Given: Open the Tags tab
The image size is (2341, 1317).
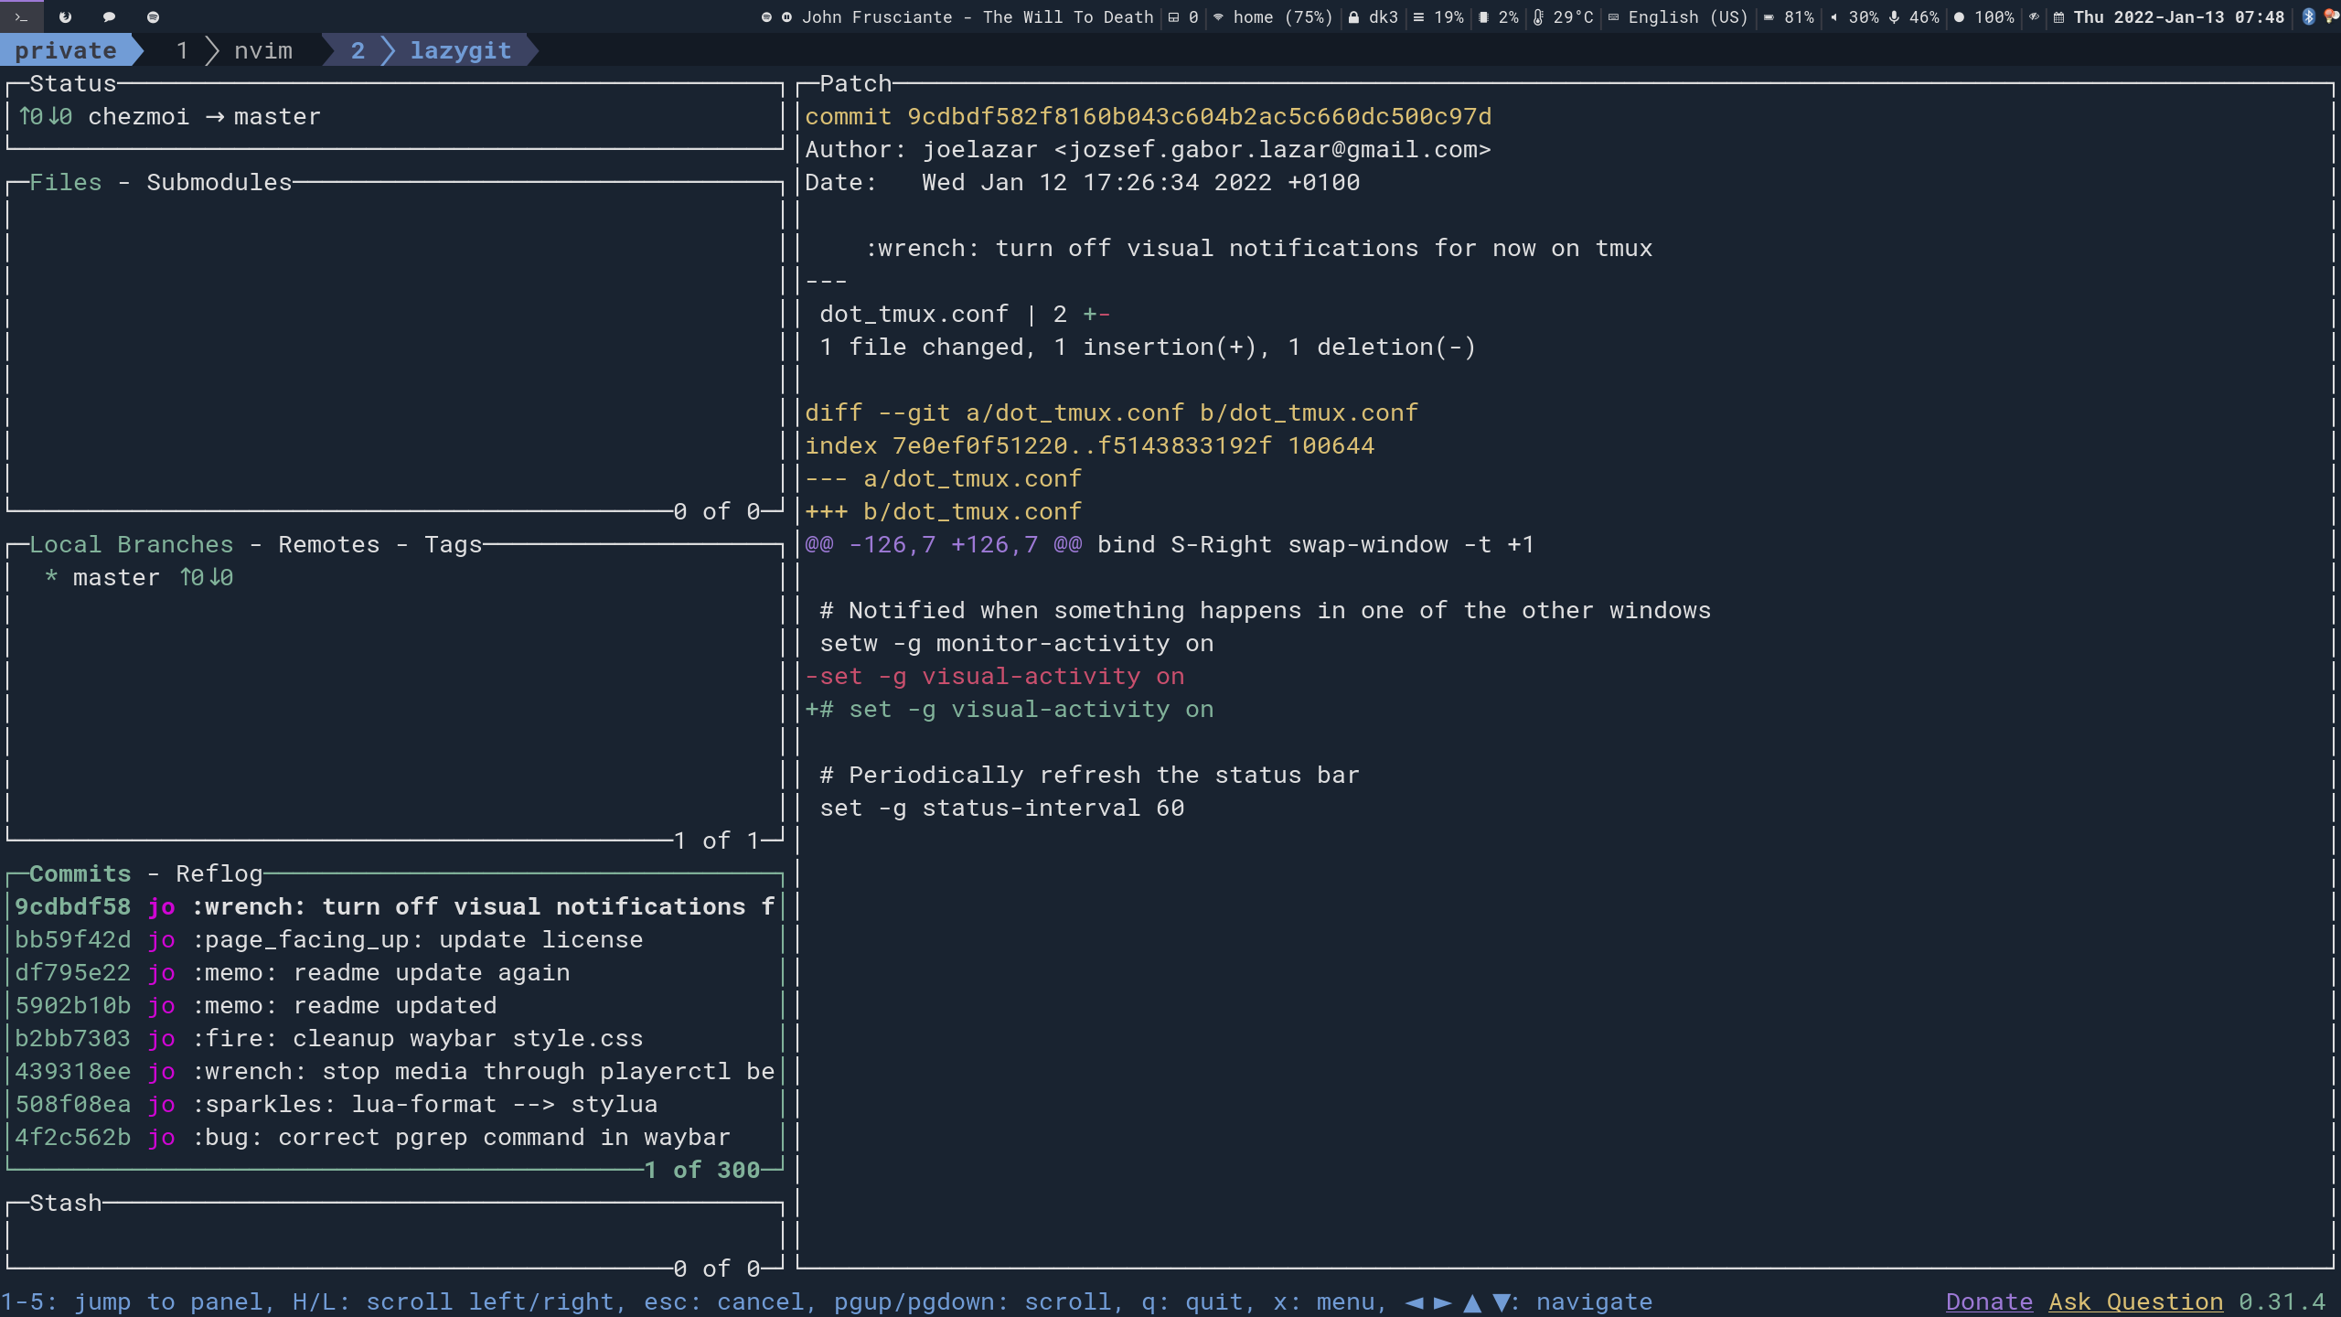Looking at the screenshot, I should 453,544.
